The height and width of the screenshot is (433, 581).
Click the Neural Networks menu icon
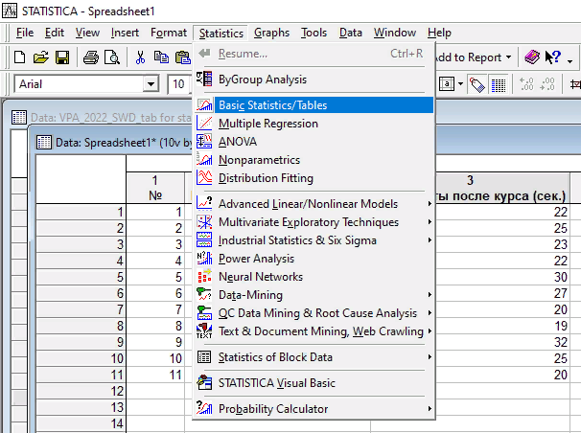204,277
